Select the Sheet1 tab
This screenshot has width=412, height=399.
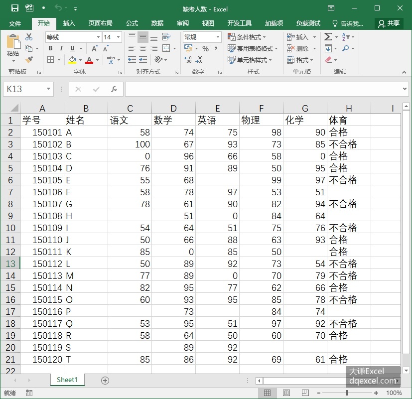67,380
